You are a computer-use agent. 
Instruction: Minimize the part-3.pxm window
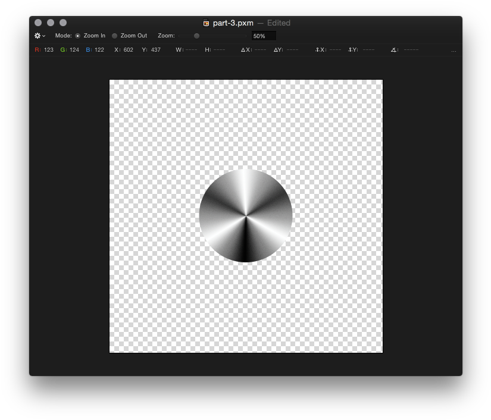coord(51,23)
